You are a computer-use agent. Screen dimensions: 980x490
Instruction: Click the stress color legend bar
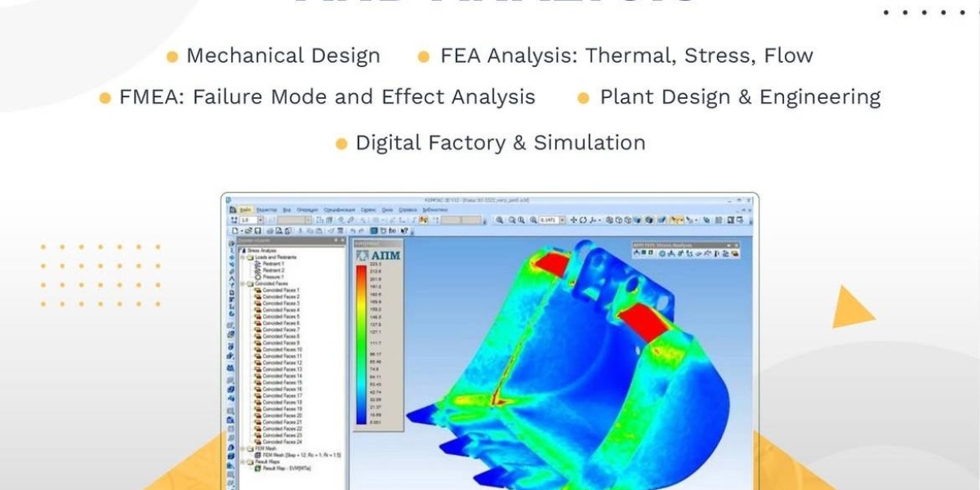[361, 344]
